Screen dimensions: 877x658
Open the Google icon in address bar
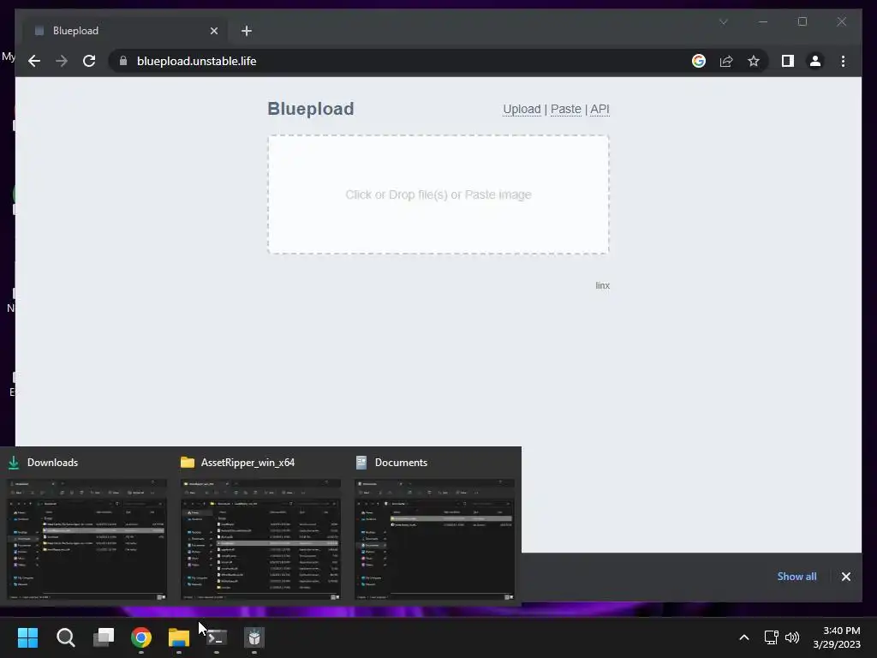[699, 61]
